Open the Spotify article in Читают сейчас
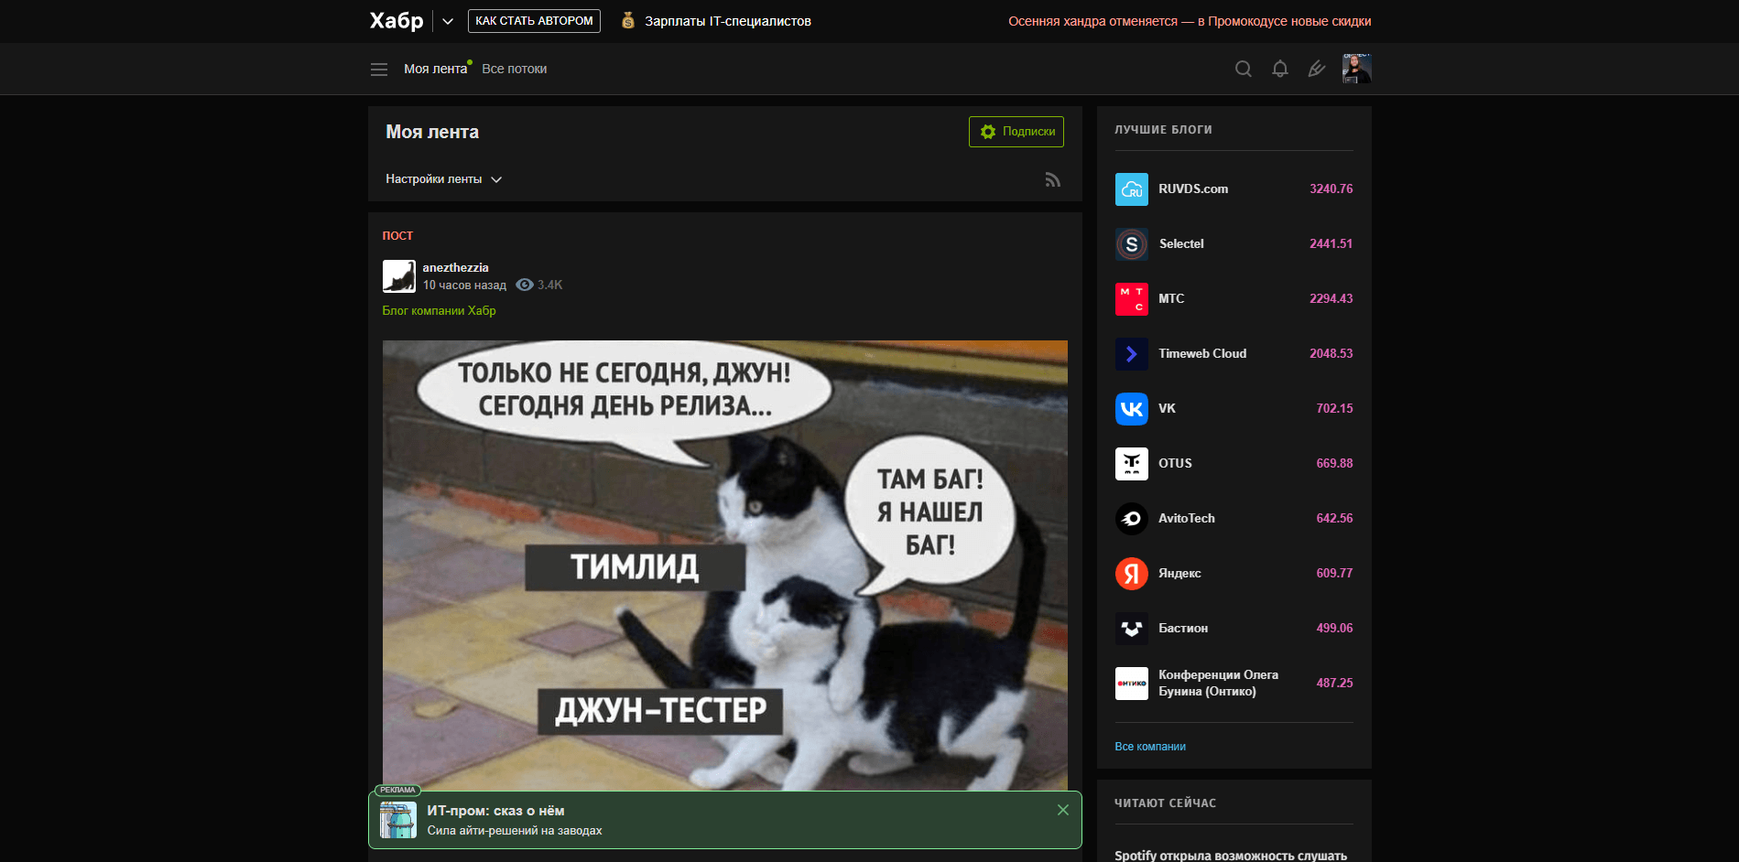Image resolution: width=1739 pixels, height=862 pixels. click(1231, 856)
